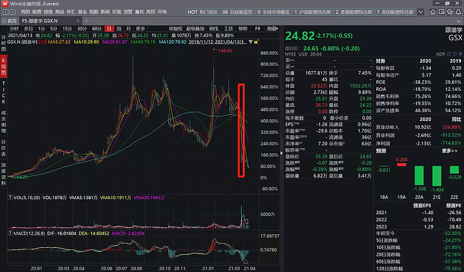464x272 pixels.
Task: Open the 前复权 adjustment dropdown
Action: 176,29
